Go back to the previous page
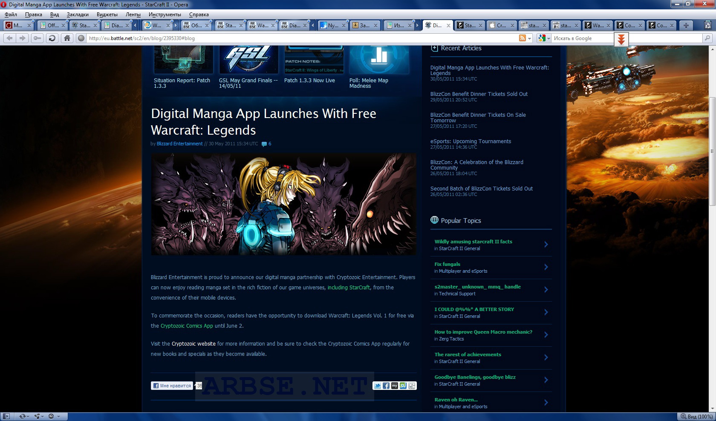This screenshot has width=716, height=421. pos(10,38)
